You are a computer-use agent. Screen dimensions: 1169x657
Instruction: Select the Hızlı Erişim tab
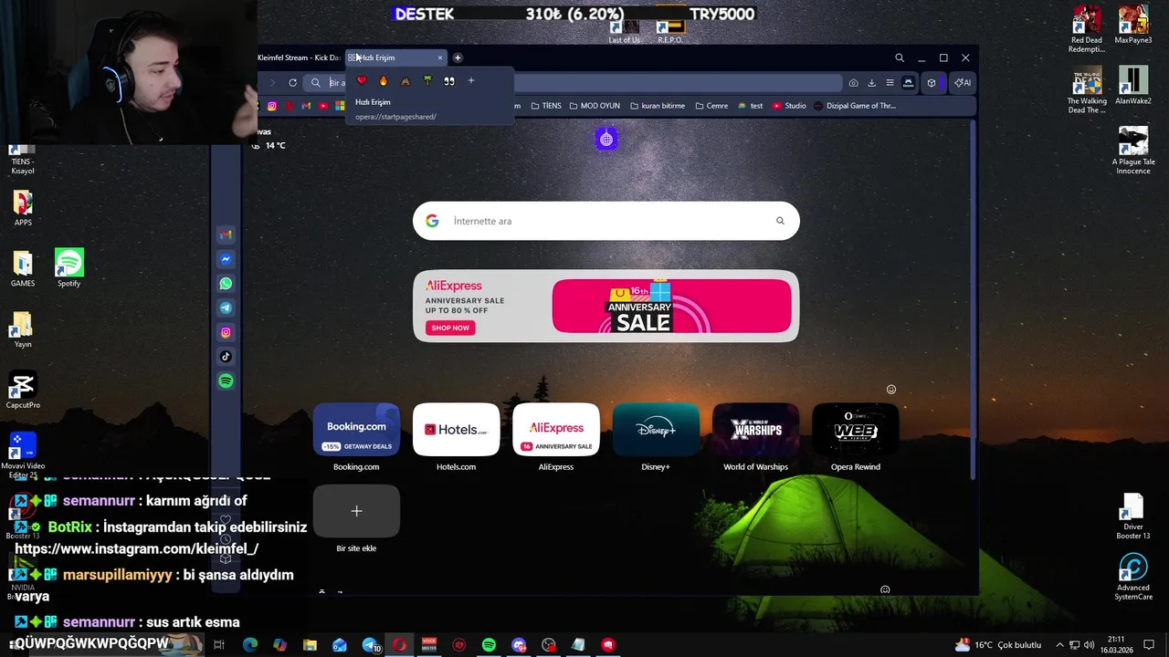[395, 57]
